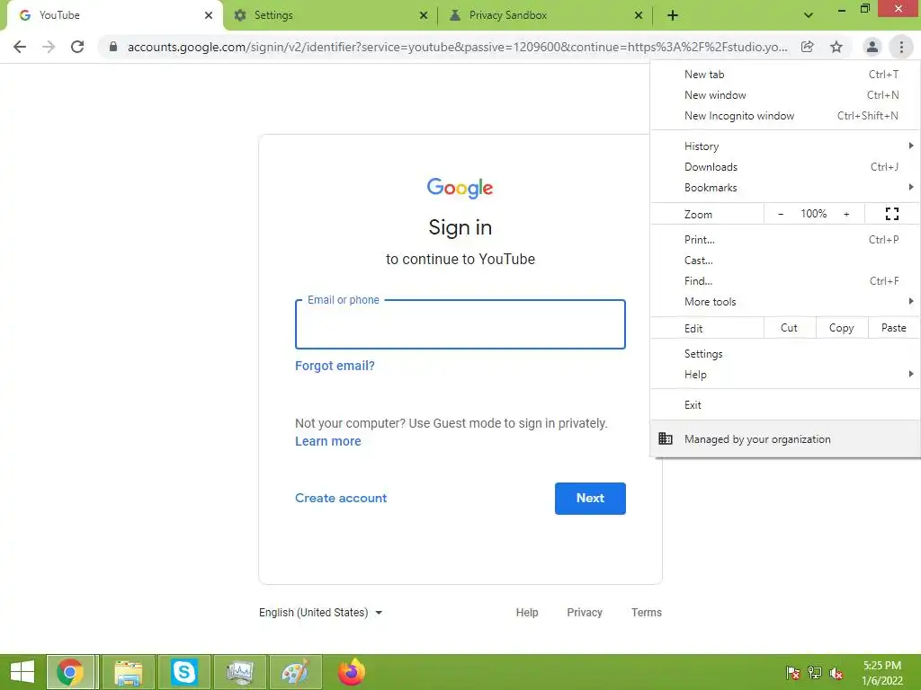Viewport: 921px width, 690px height.
Task: Open Skype from the taskbar
Action: pos(183,672)
